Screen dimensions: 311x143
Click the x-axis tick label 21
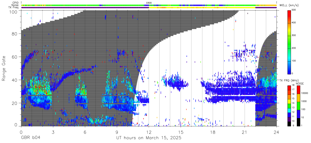tap(245, 132)
